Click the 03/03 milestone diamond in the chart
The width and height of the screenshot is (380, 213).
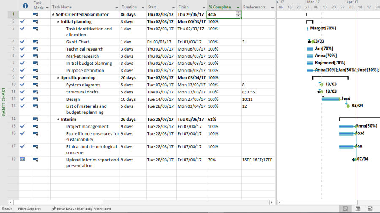pyautogui.click(x=309, y=42)
